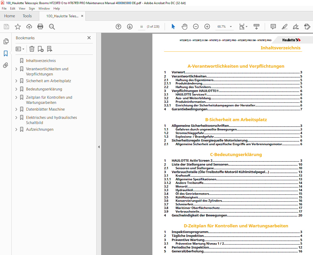313x255 pixels.
Task: Toggle the Bookmarks panel icon
Action: pyautogui.click(x=6, y=53)
